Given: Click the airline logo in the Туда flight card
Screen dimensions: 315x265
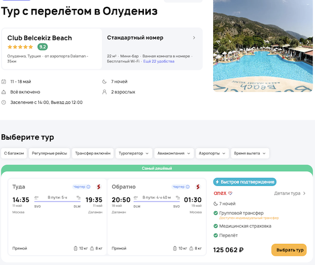Looking at the screenshot, I should 98,187.
